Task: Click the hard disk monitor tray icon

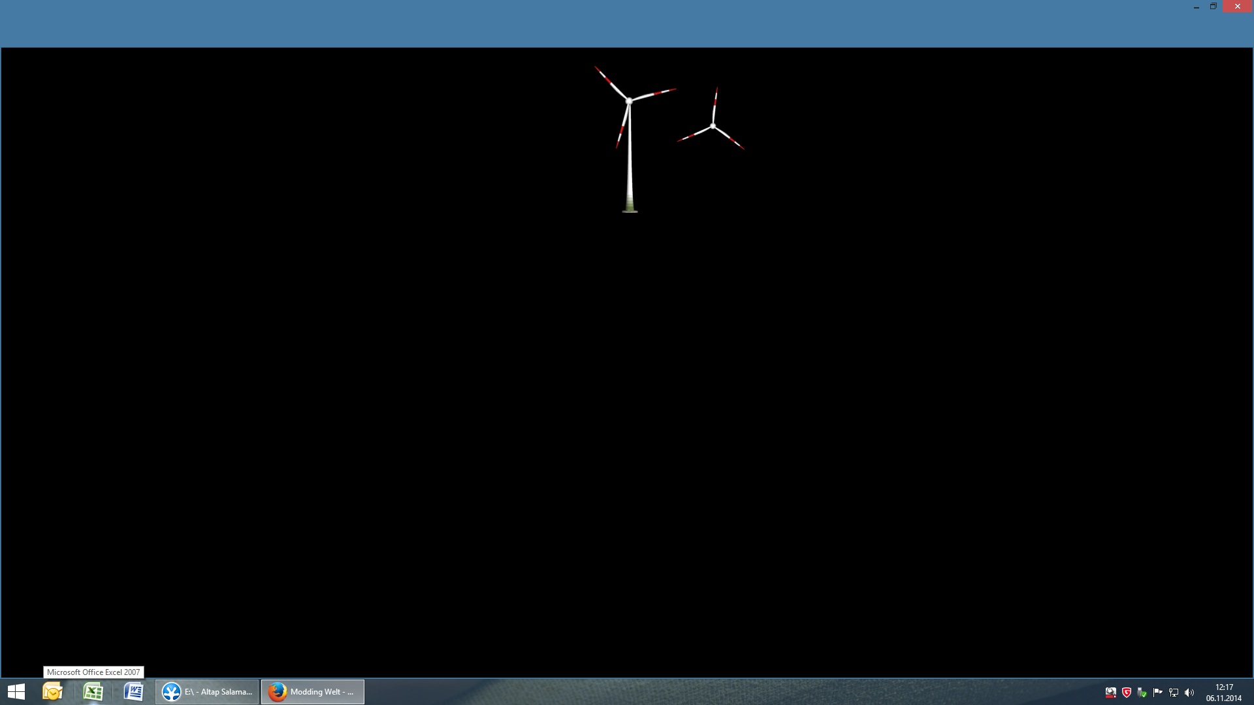Action: 1110,692
